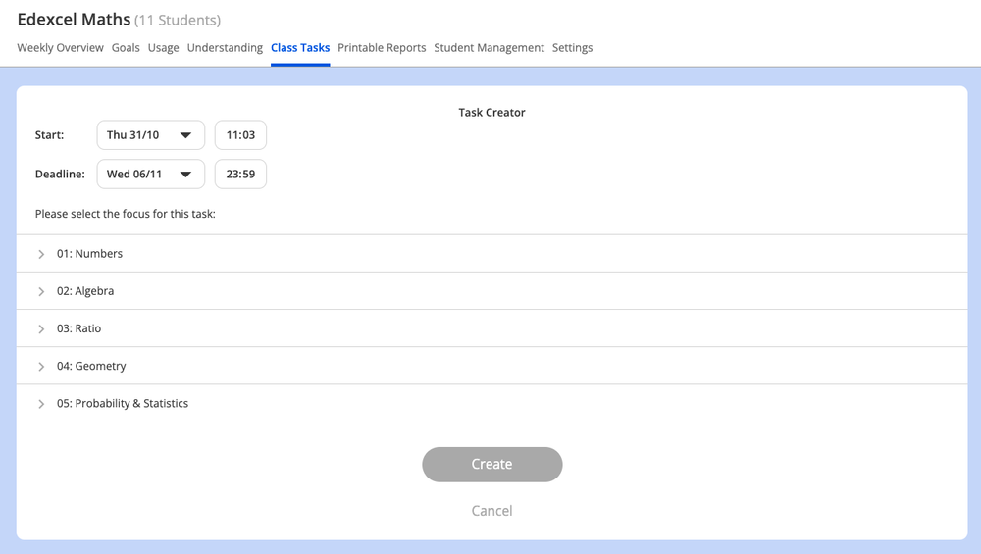Click the Deadline: label
Image resolution: width=981 pixels, height=554 pixels.
pos(60,174)
